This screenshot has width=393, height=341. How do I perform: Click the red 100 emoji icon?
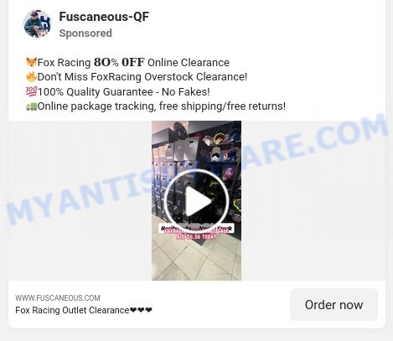(31, 91)
